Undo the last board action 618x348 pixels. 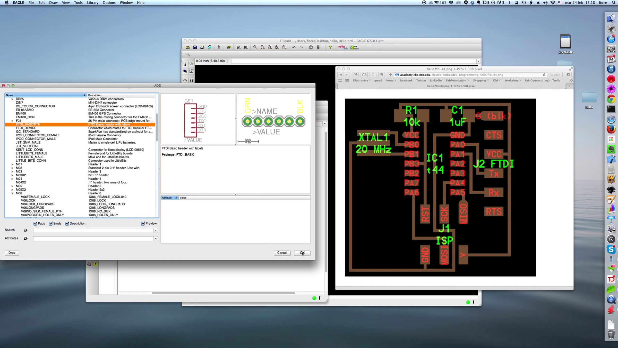click(294, 47)
